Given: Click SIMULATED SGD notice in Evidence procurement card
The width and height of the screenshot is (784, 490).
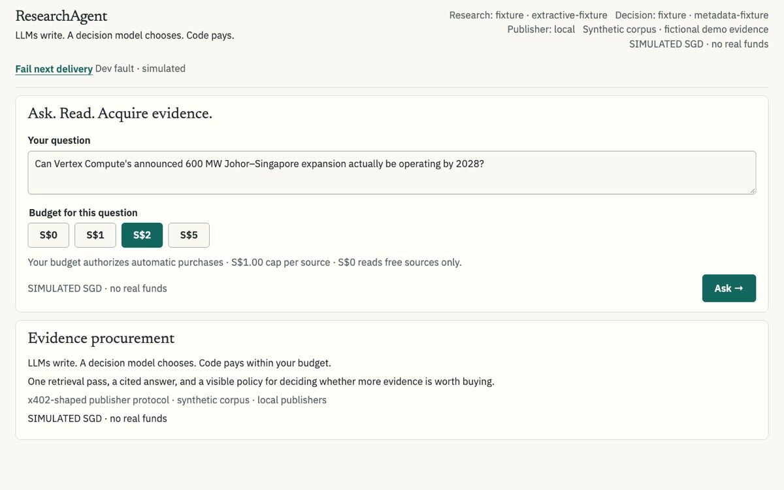Looking at the screenshot, I should pos(97,418).
